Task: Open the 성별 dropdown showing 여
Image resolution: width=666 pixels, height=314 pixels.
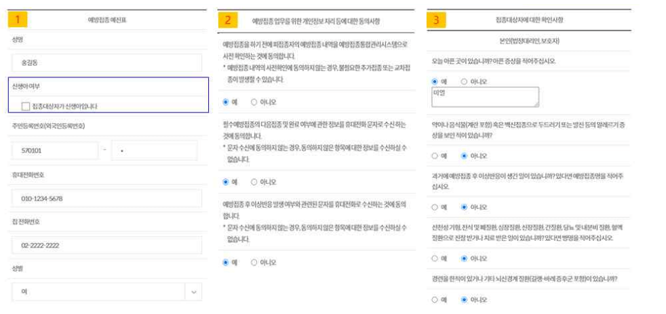Action: click(106, 292)
